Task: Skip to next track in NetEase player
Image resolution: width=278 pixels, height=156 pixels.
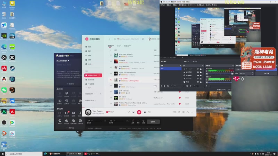Action: pyautogui.click(x=145, y=112)
